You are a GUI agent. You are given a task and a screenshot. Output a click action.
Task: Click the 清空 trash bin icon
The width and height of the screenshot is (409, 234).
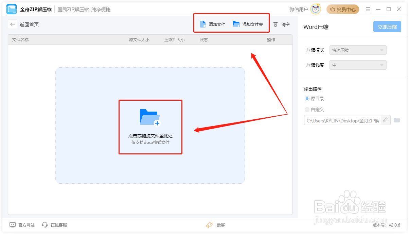tap(275, 24)
